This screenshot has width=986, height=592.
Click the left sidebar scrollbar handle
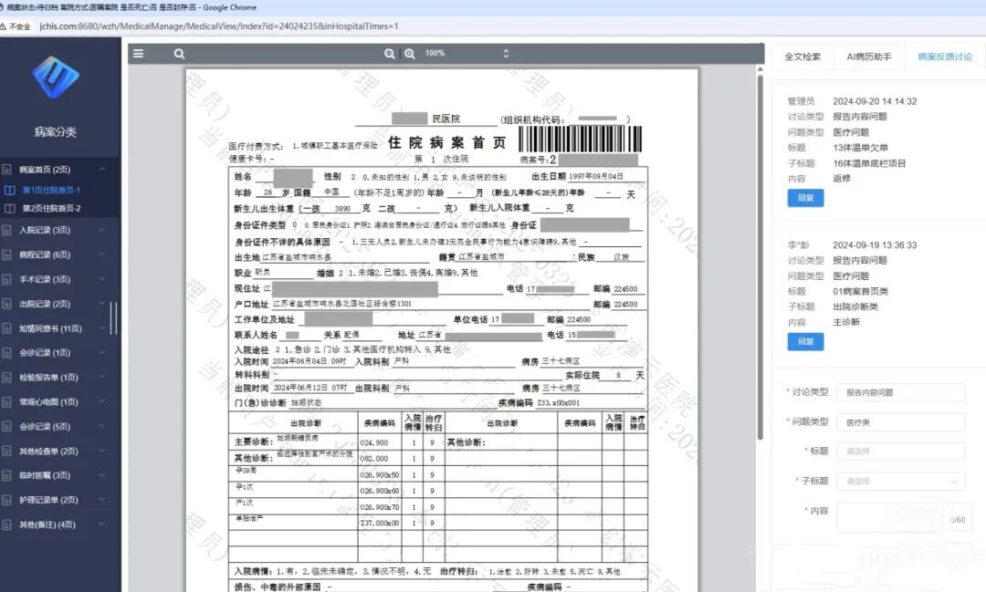(x=114, y=318)
